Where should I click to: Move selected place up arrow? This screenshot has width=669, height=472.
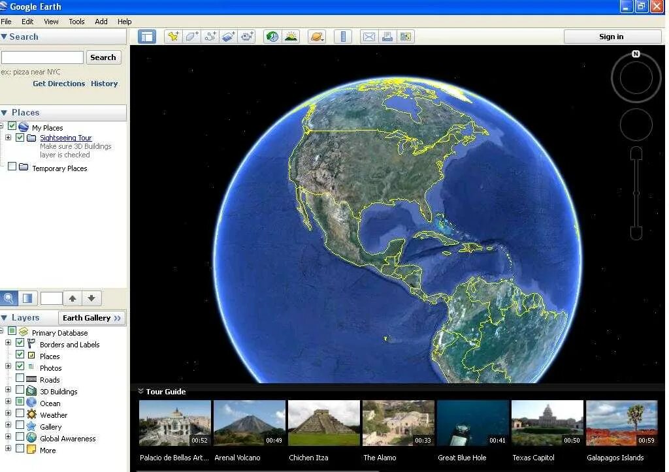pyautogui.click(x=73, y=298)
